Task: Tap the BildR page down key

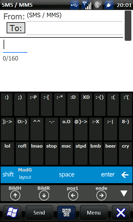Action: coord(44,193)
